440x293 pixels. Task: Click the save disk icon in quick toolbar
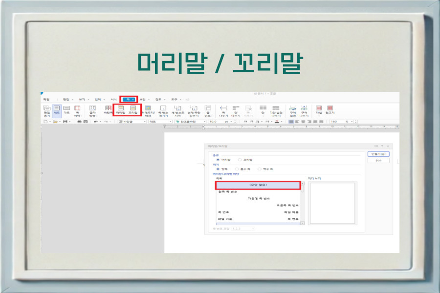pos(66,122)
